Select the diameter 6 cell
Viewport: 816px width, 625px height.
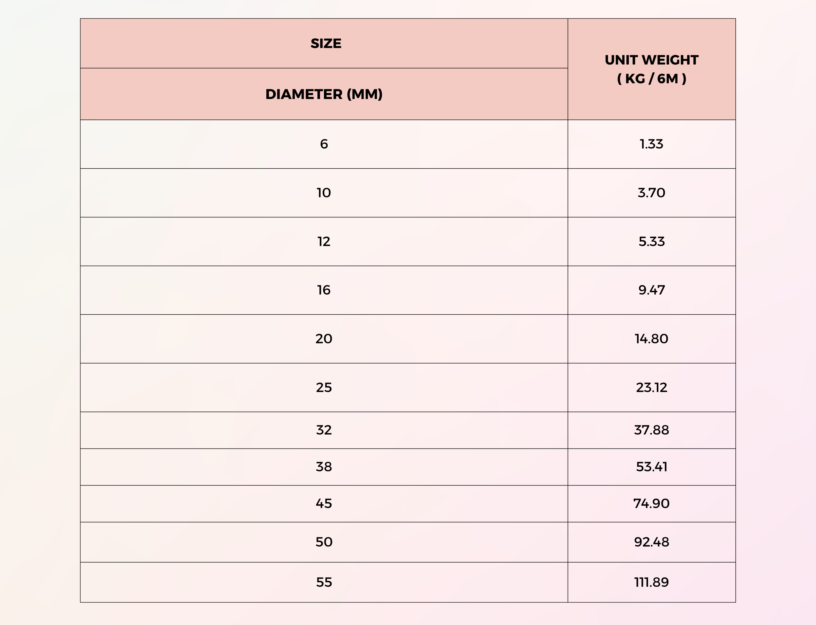[323, 144]
